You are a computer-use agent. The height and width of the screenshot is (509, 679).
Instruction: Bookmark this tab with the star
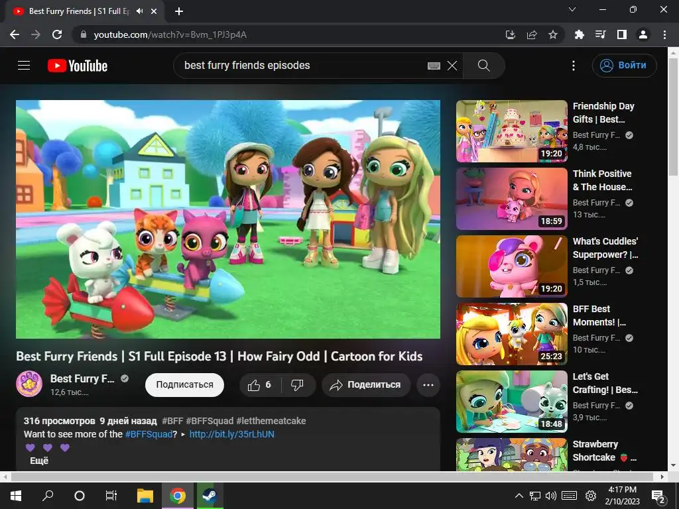(x=553, y=34)
